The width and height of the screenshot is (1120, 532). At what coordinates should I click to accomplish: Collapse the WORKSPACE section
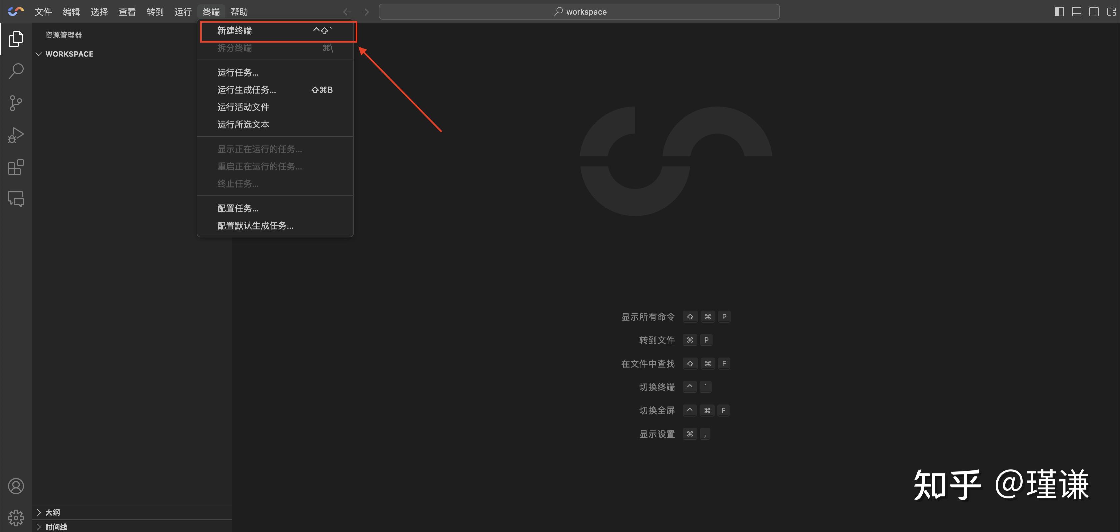point(39,54)
